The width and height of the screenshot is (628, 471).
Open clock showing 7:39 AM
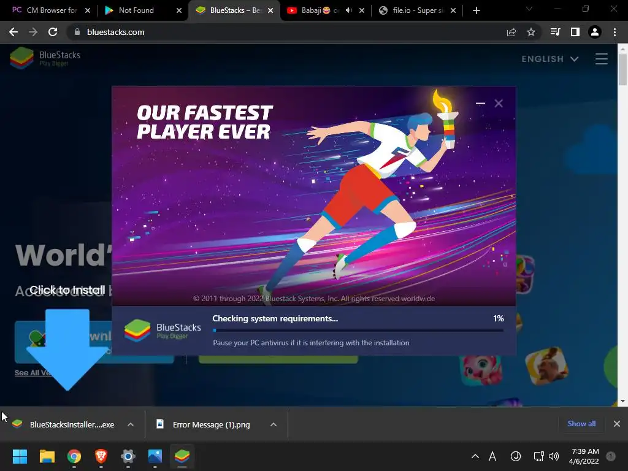[x=584, y=456]
